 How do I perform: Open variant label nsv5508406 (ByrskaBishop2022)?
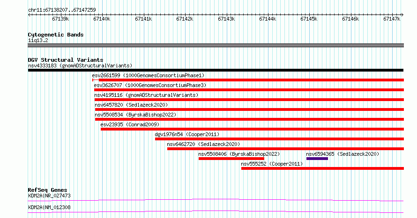pos(239,154)
